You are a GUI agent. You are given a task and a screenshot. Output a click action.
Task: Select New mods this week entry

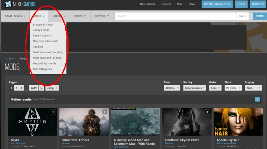(45, 41)
